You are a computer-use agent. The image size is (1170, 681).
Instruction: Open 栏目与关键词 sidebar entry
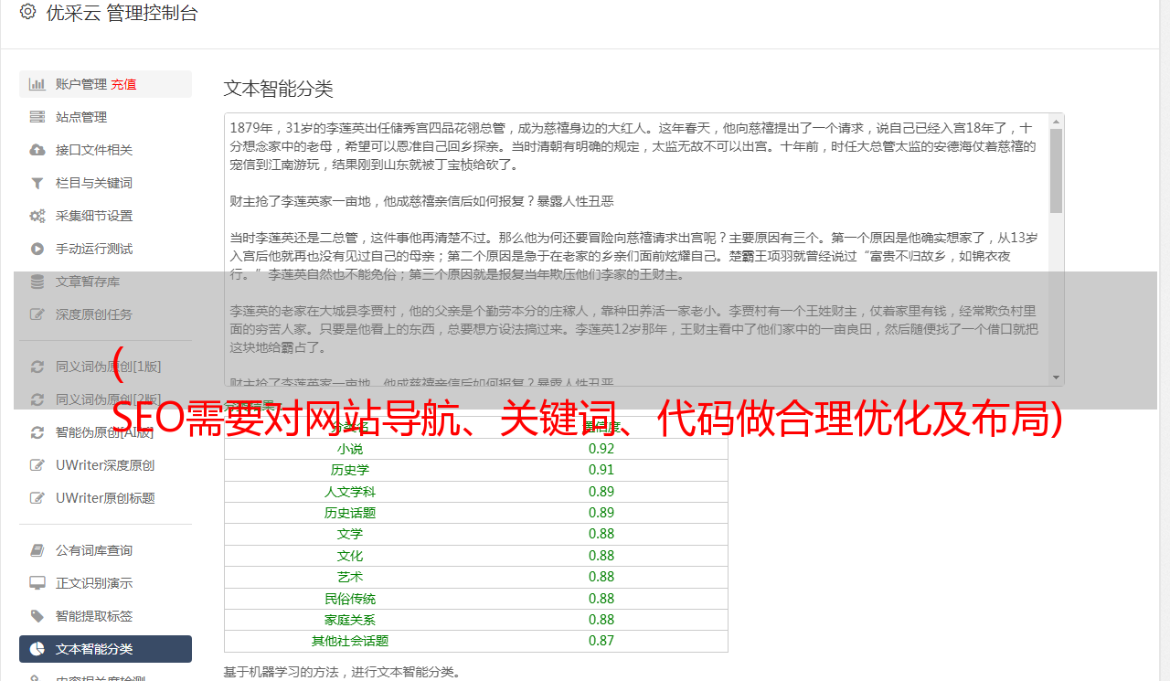point(105,183)
